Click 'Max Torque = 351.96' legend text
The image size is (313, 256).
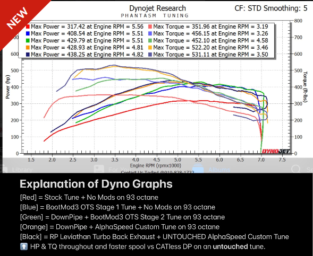[182, 27]
